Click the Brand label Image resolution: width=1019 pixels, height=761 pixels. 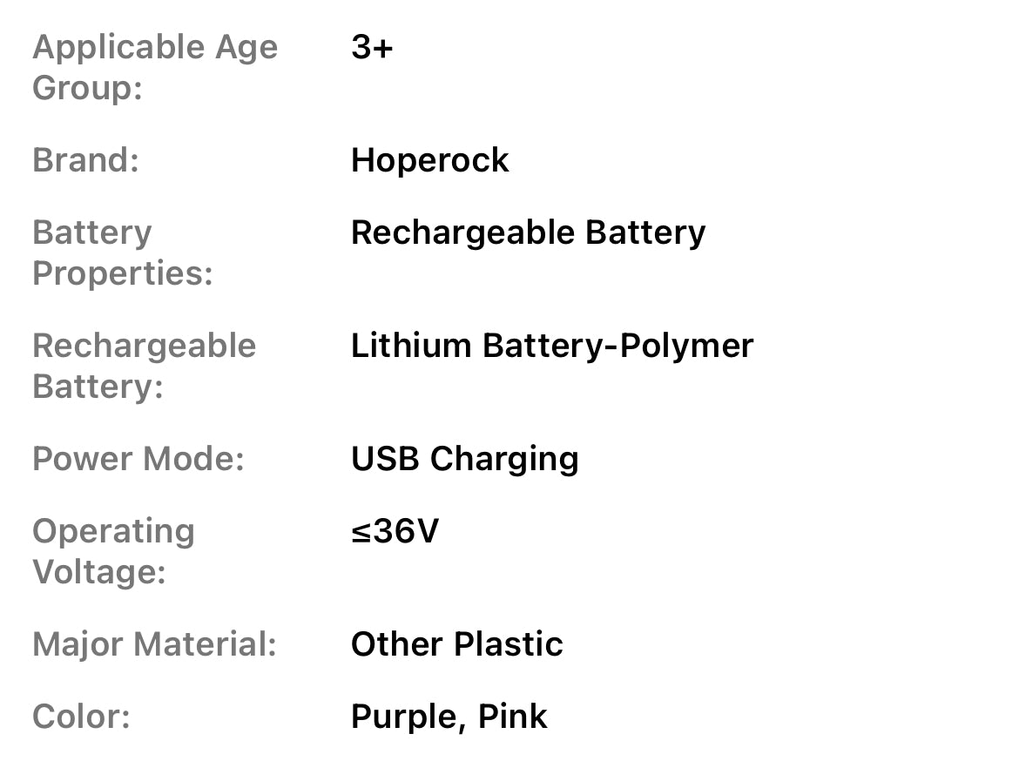click(85, 160)
